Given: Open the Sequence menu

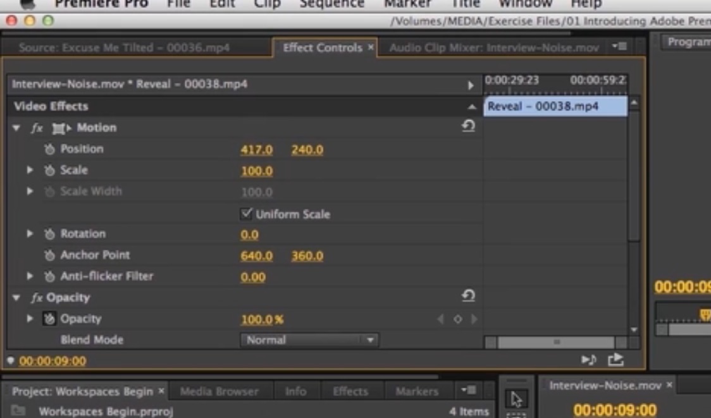Looking at the screenshot, I should [332, 4].
